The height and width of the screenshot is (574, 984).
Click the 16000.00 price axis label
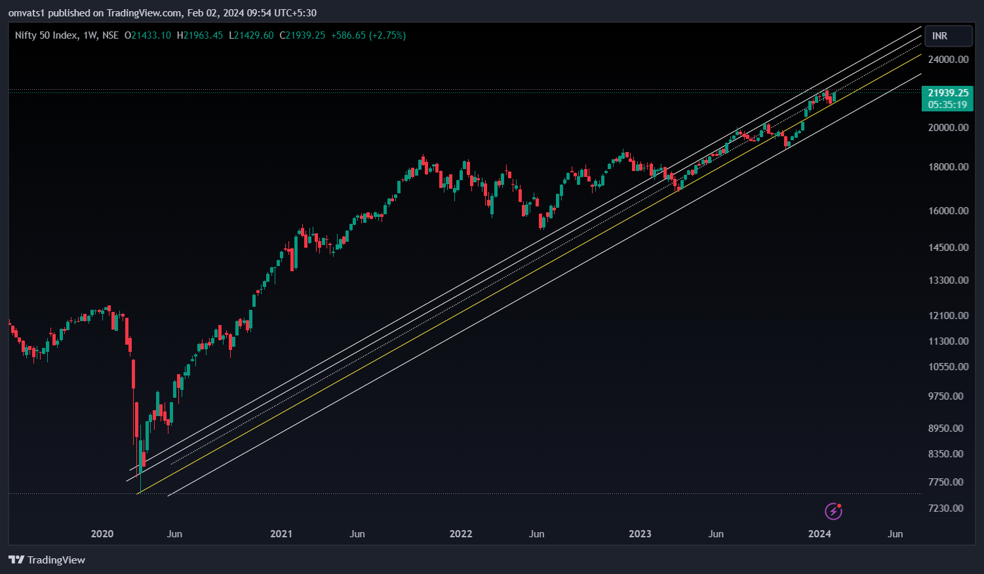pos(948,210)
